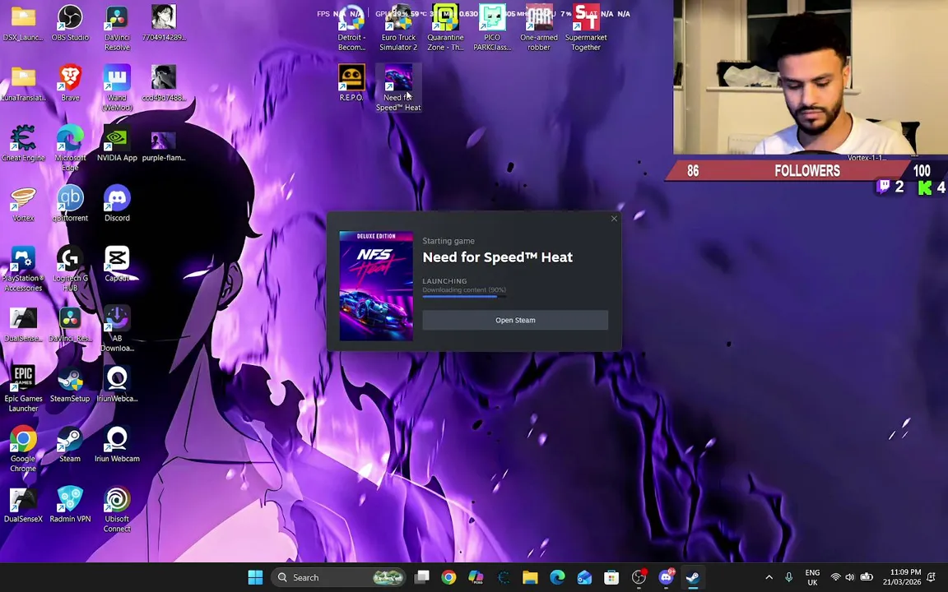Open the NVIDIA App shortcut
The image size is (948, 592).
[117, 144]
